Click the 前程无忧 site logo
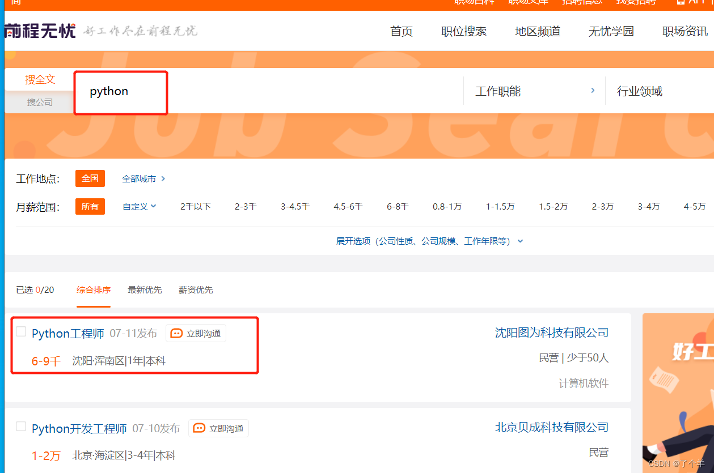 click(41, 31)
